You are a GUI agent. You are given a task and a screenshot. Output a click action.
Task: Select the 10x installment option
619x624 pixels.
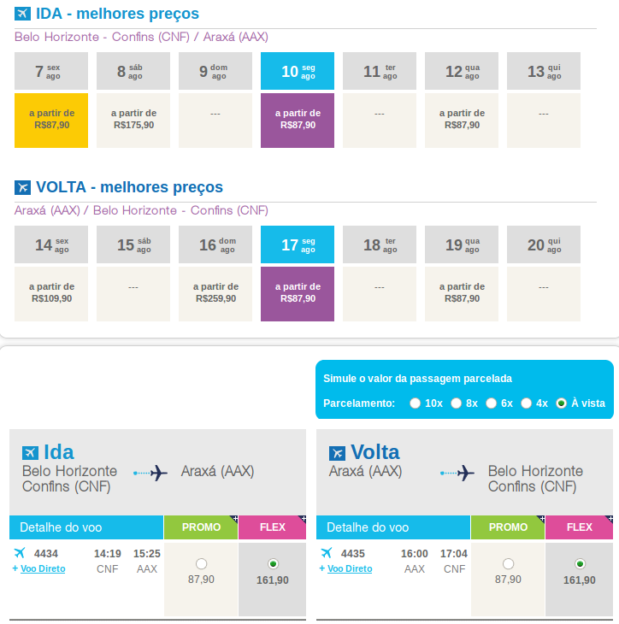415,403
